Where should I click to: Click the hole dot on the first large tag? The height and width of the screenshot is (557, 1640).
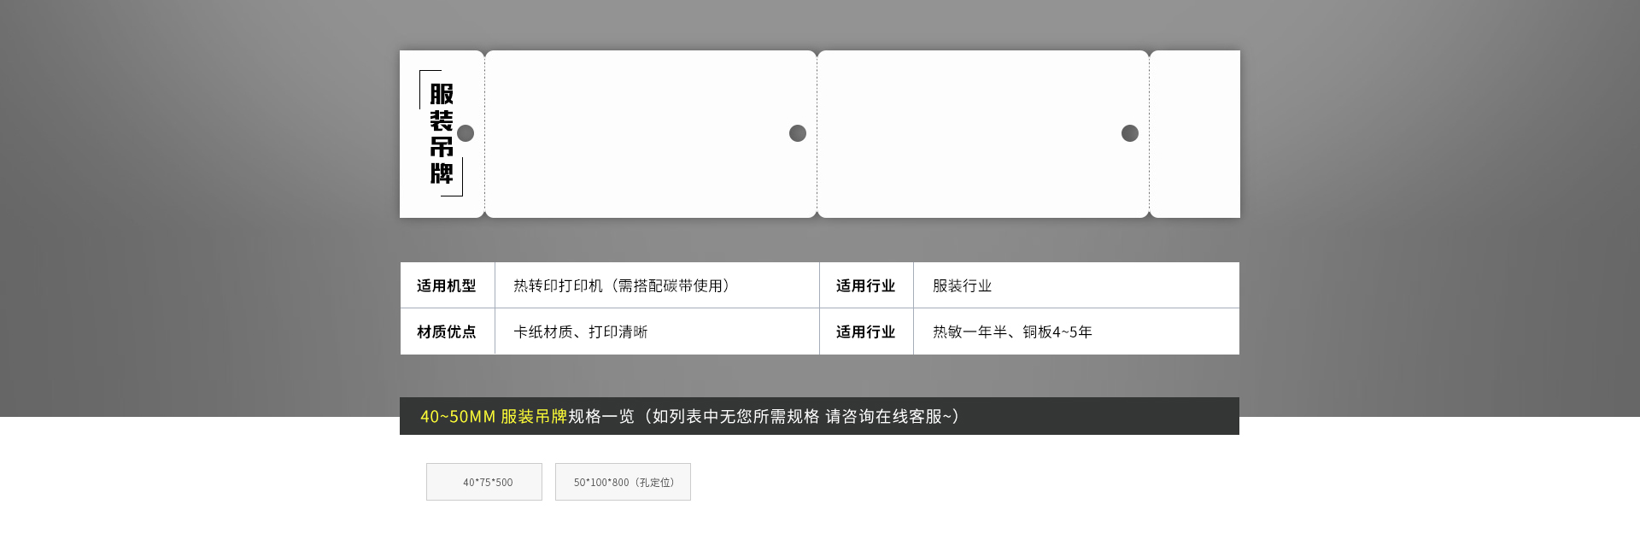coord(798,133)
